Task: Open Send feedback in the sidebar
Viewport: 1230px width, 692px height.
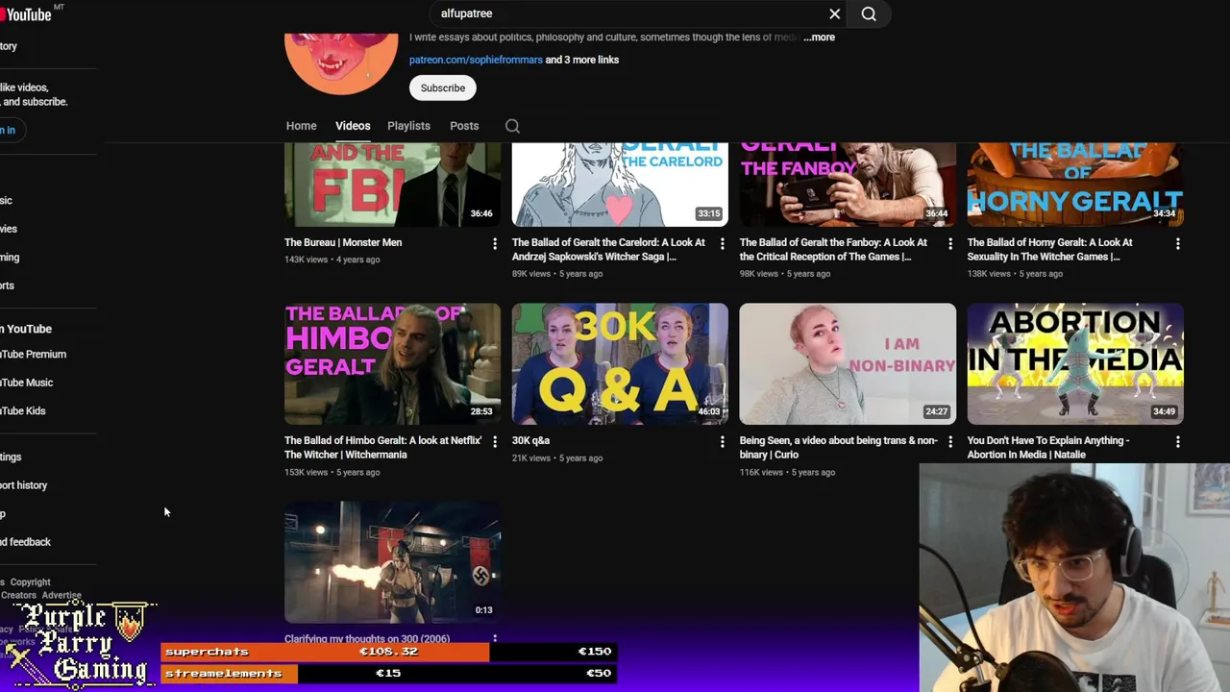Action: [25, 542]
